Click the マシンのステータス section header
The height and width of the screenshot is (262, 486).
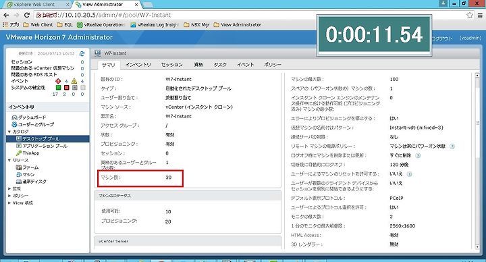[188, 196]
